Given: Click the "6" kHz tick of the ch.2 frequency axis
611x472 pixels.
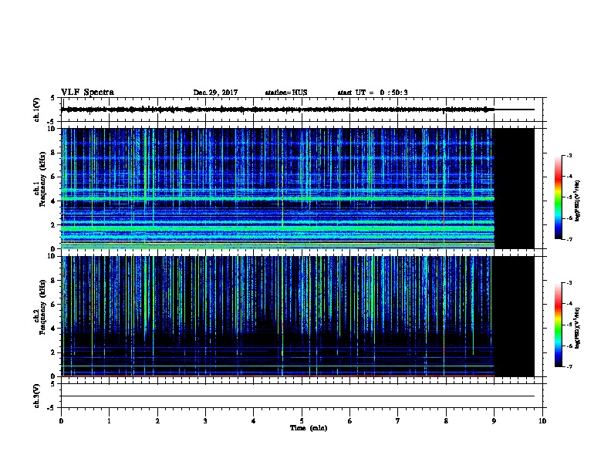Looking at the screenshot, I should tap(55, 305).
